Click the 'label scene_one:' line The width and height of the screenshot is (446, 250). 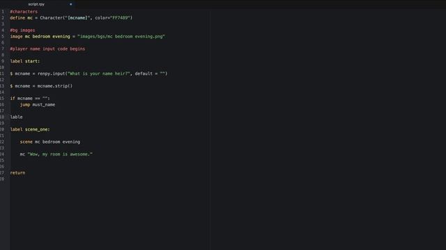tap(30, 130)
